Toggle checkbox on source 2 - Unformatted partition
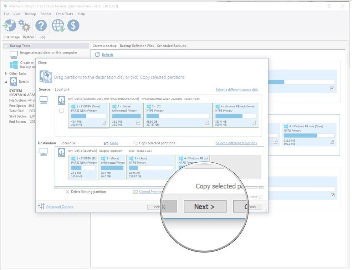The width and height of the screenshot is (352, 270). pyautogui.click(x=138, y=123)
